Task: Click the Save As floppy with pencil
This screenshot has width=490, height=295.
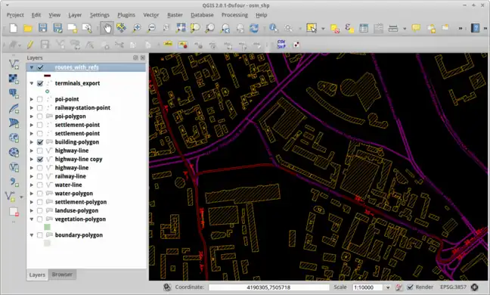Action: tap(57, 28)
